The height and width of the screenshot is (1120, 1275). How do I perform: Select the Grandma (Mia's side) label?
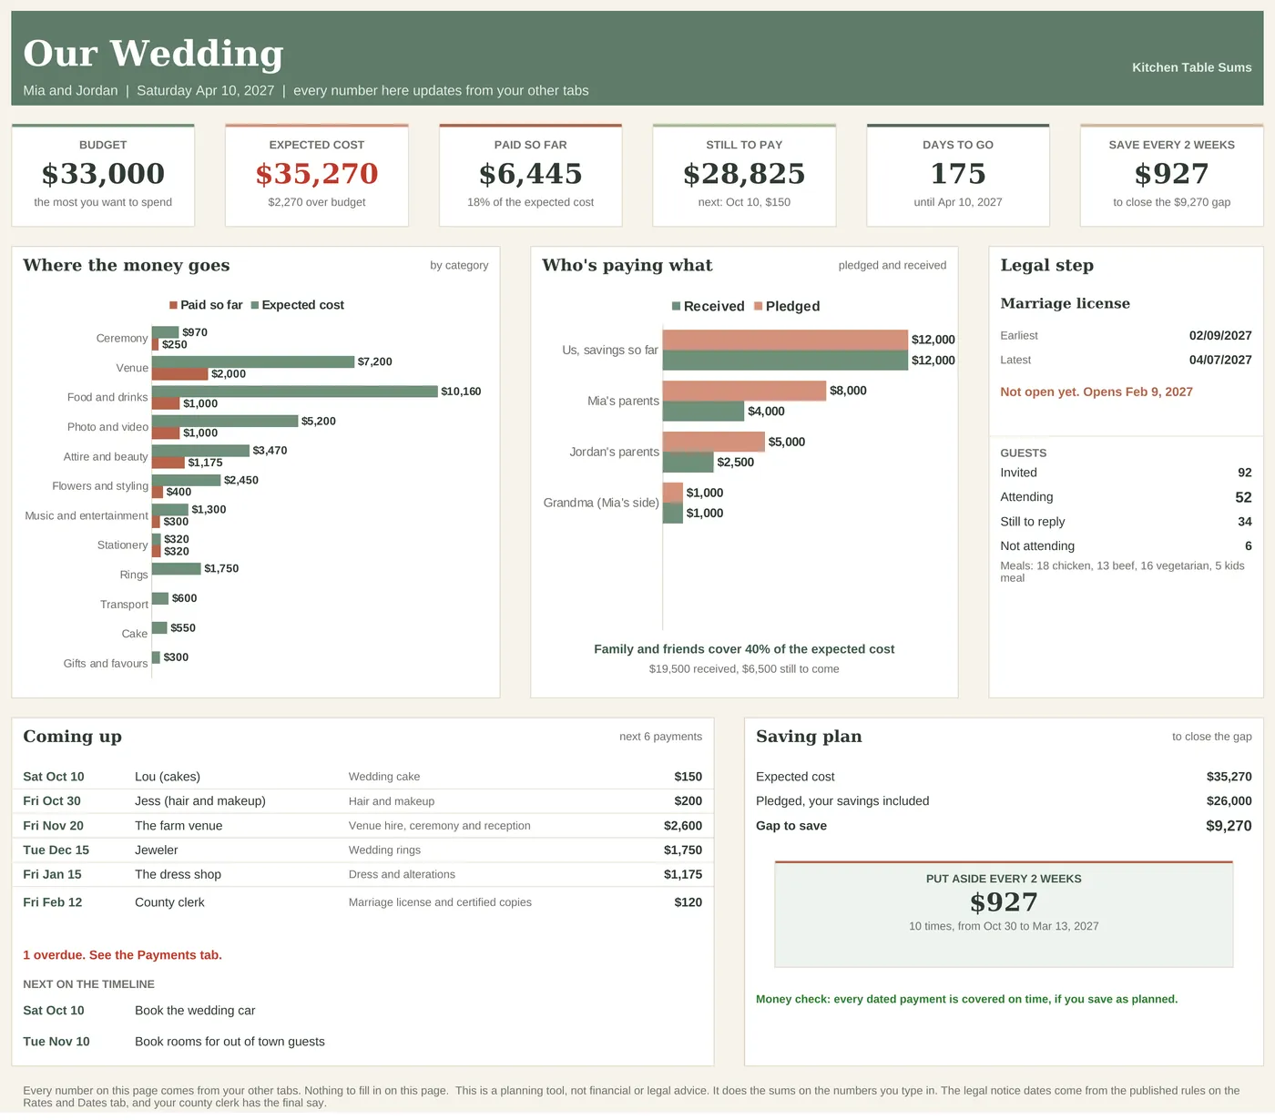(x=601, y=503)
